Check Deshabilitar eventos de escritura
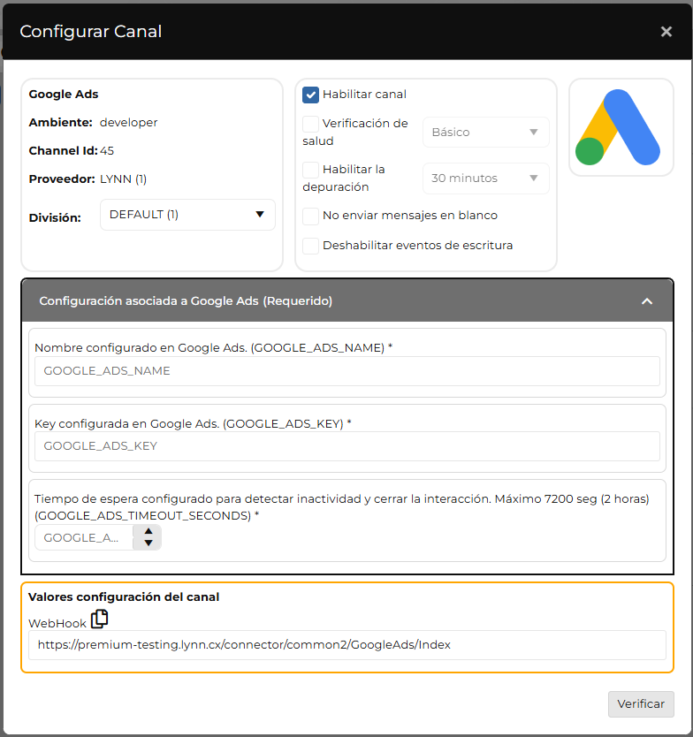 [310, 246]
